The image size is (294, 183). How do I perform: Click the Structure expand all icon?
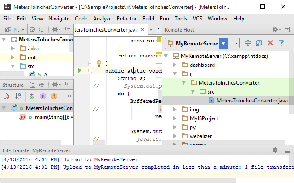click(x=33, y=85)
